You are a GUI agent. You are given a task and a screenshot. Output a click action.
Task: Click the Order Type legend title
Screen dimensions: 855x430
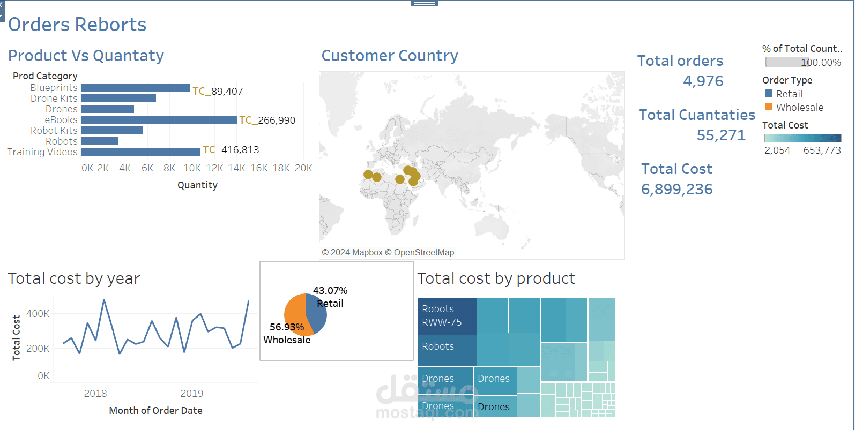787,80
